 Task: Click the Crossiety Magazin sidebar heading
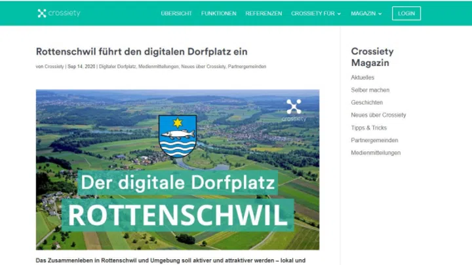pyautogui.click(x=372, y=57)
